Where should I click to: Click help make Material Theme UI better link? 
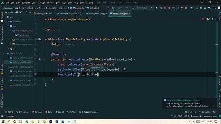pos(184,100)
